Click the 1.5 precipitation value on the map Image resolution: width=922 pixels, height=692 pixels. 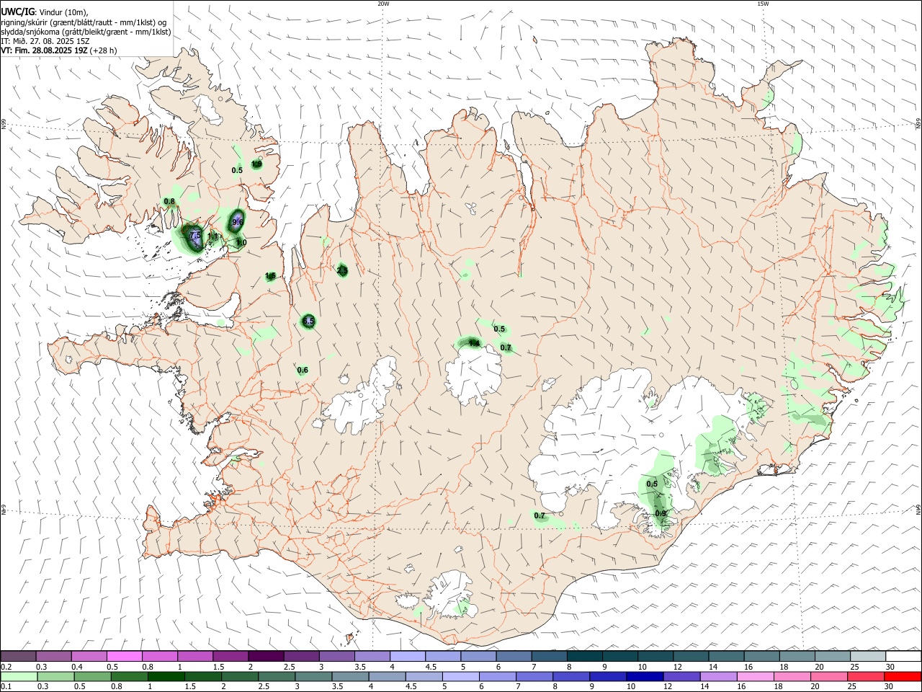coord(271,276)
